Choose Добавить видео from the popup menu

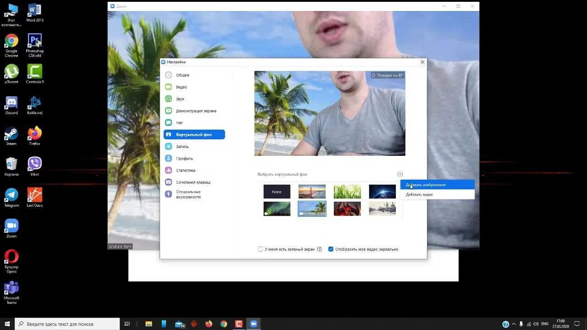(x=437, y=195)
